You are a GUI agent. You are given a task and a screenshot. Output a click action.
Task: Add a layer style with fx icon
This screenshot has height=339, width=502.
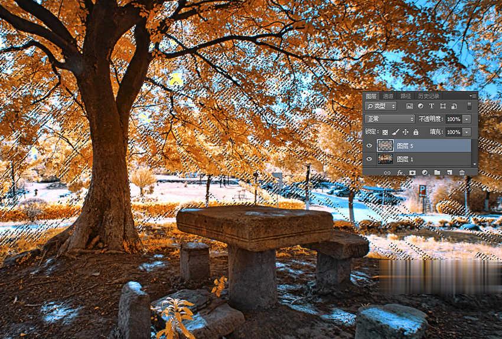click(x=400, y=172)
